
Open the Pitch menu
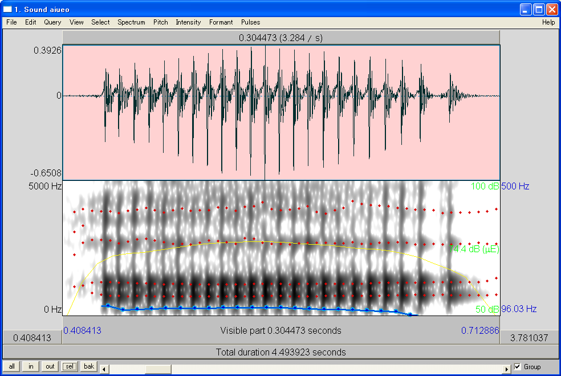pos(161,22)
